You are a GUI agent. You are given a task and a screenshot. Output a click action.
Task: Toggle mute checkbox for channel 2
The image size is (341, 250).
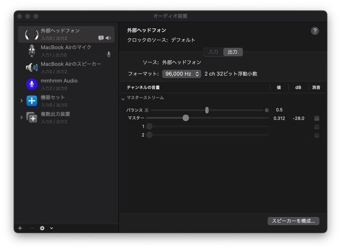(317, 135)
